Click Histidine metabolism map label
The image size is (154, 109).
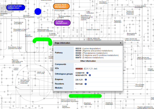pyautogui.click(x=93, y=30)
